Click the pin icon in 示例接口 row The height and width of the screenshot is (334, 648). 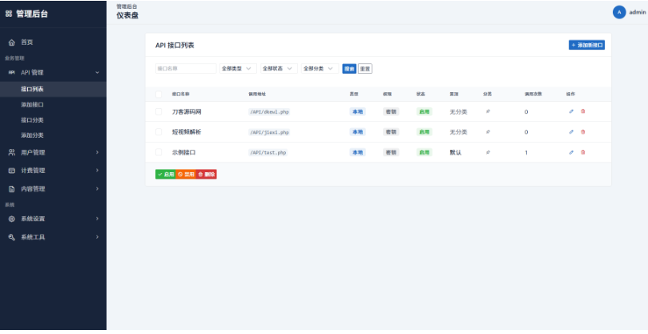488,152
